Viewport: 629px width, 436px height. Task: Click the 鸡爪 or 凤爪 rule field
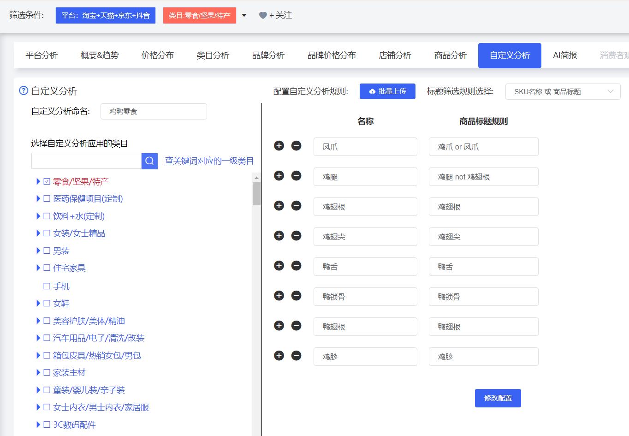click(x=484, y=147)
